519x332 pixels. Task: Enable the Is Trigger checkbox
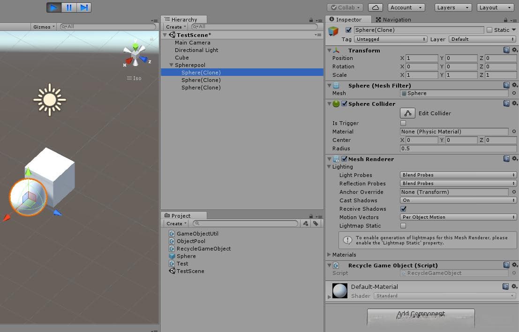(x=403, y=123)
